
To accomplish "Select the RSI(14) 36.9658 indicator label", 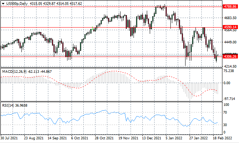I will 15,105.
